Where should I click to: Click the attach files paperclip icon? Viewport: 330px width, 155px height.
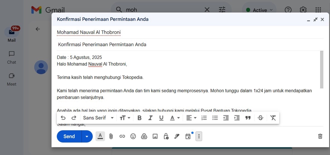coord(111,136)
